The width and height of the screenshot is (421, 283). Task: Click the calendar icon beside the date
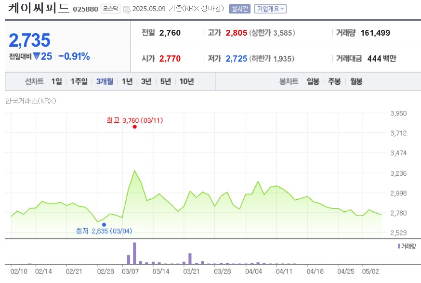tap(127, 10)
